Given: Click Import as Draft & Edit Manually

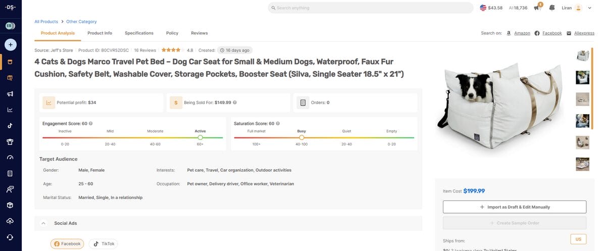Looking at the screenshot, I should pos(515,207).
